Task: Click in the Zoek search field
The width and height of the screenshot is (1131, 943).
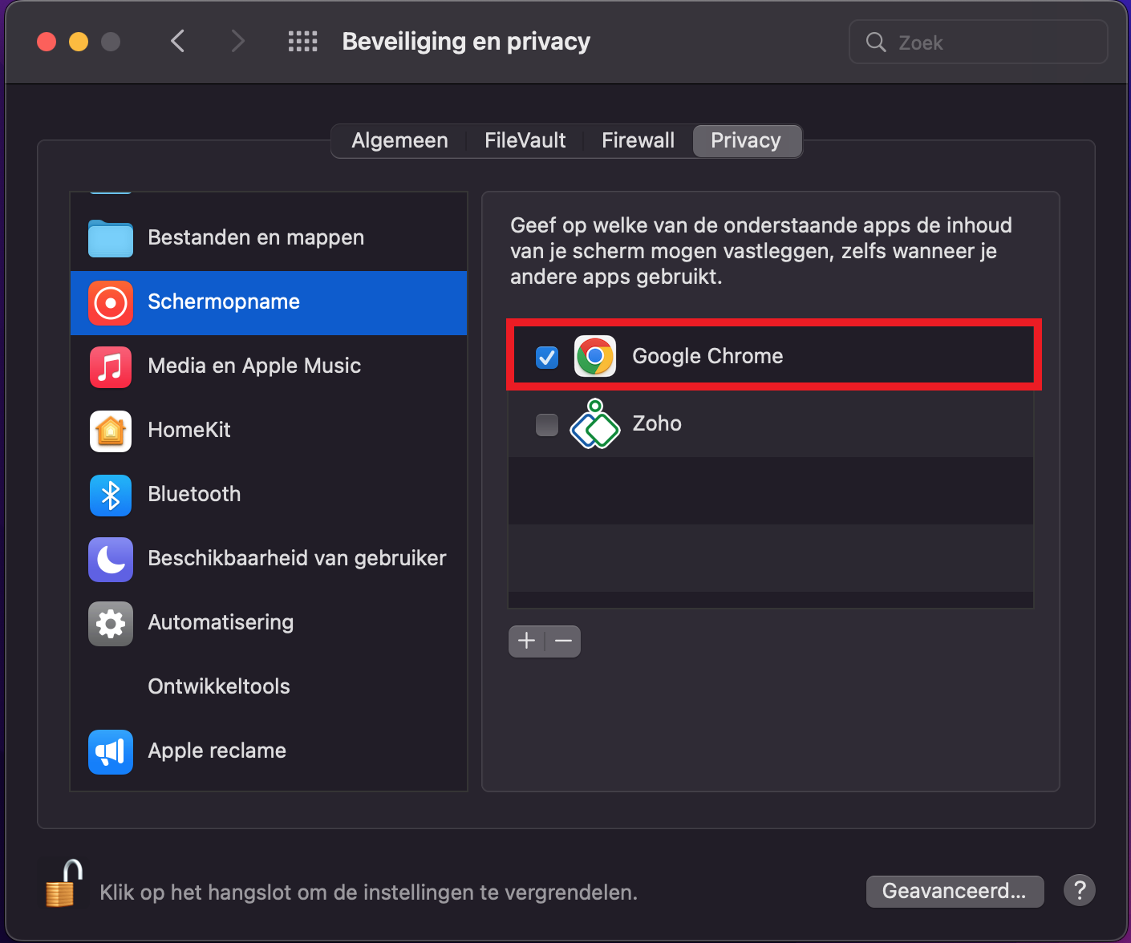Action: pyautogui.click(x=979, y=42)
